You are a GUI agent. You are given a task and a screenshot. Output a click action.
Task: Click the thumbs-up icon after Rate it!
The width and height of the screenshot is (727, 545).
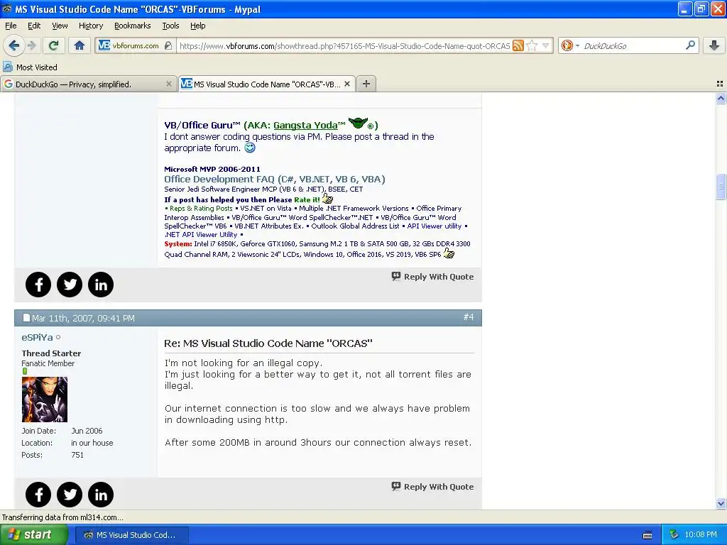tap(327, 199)
